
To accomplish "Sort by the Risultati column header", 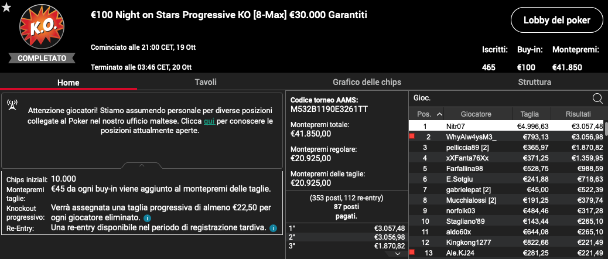I will tap(578, 114).
